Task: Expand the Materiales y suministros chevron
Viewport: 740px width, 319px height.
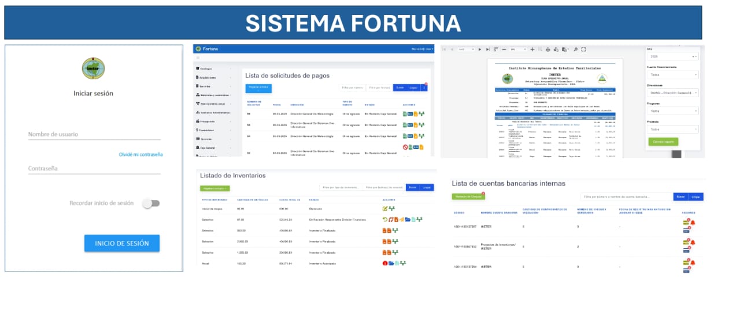Action: (231, 95)
